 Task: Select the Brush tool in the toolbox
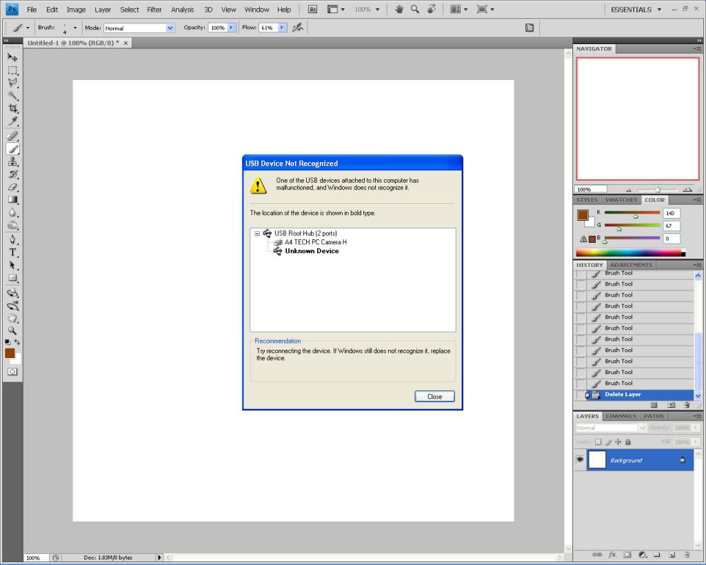click(12, 149)
